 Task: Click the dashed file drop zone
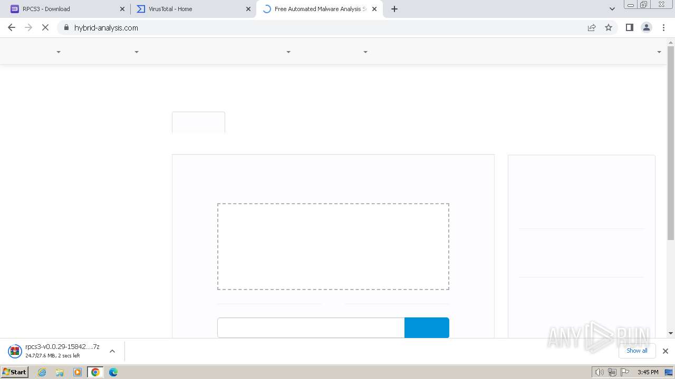[333, 246]
